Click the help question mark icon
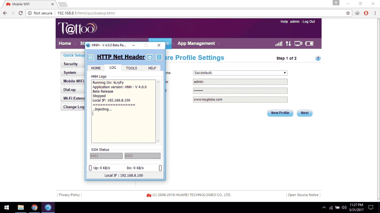Viewport: 380px width, 213px height. [x=318, y=58]
